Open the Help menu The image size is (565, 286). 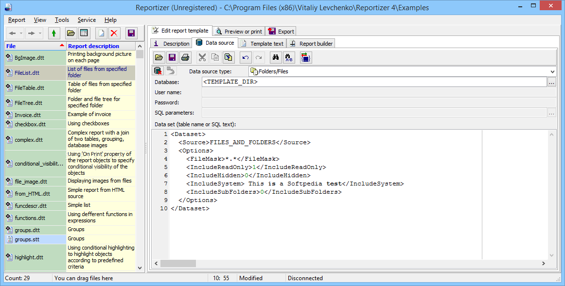110,20
